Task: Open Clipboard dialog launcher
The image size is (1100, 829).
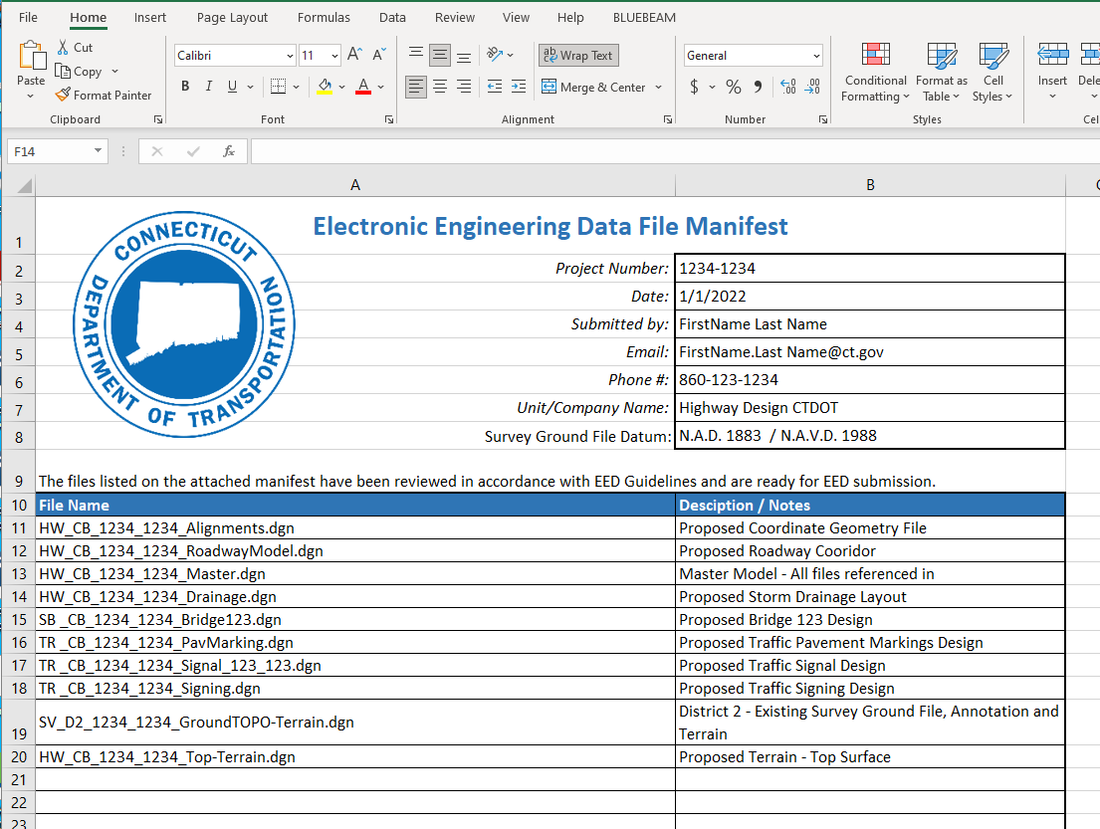Action: click(x=158, y=120)
